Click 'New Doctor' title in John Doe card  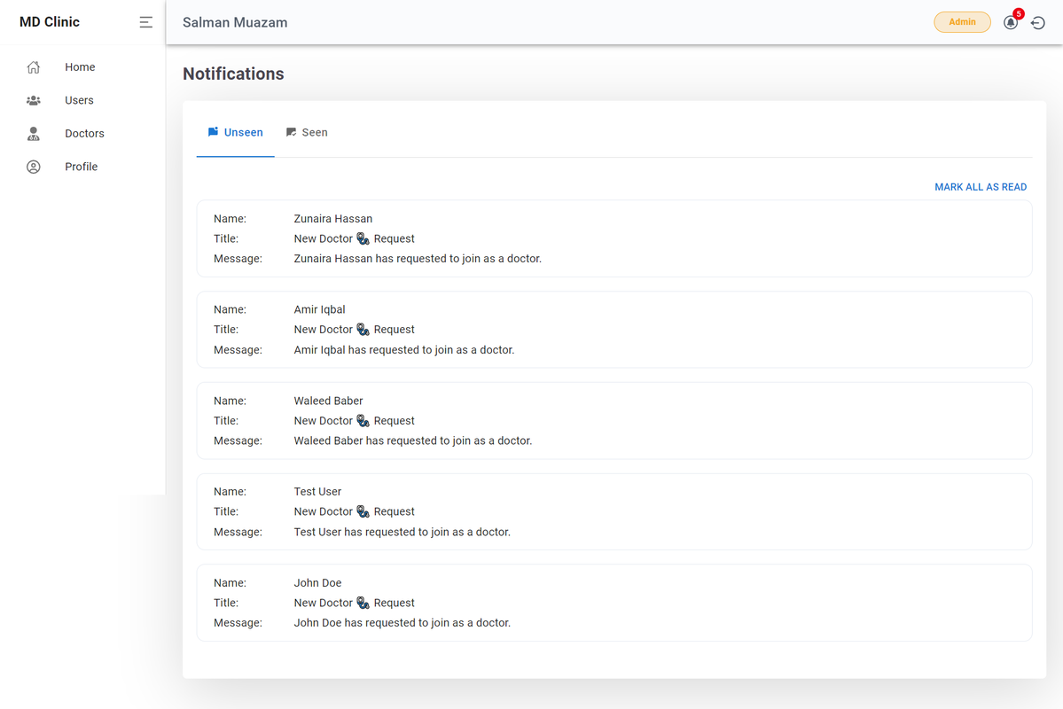click(324, 603)
